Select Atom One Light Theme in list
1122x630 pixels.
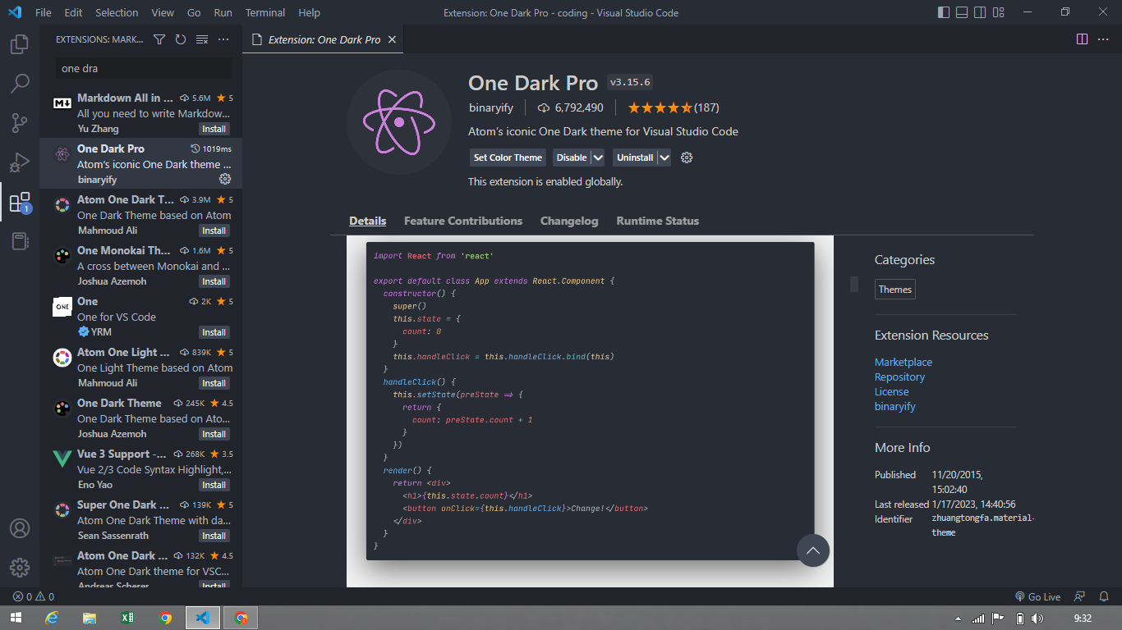point(140,367)
